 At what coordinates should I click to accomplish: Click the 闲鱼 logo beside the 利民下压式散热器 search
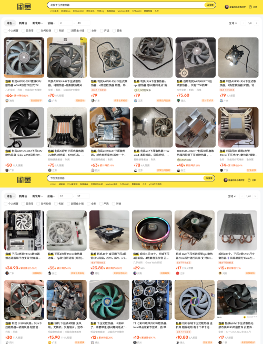[x=24, y=7]
